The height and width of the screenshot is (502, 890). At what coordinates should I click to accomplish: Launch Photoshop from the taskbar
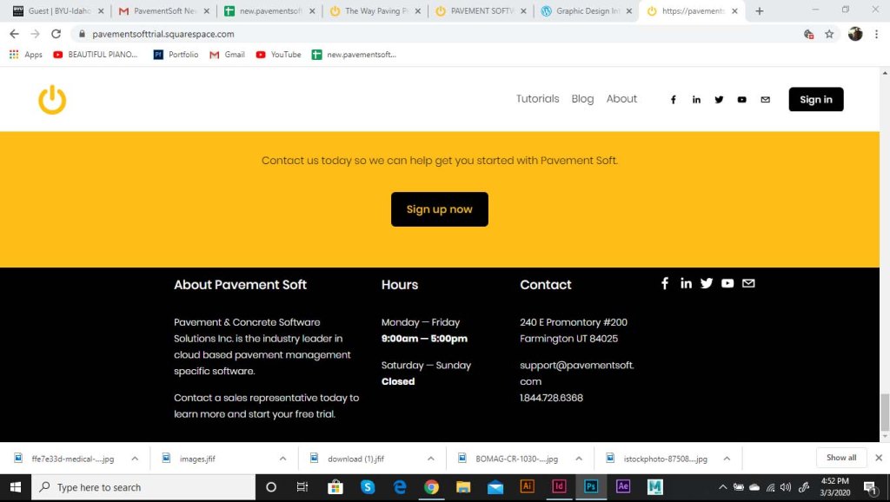pyautogui.click(x=591, y=486)
